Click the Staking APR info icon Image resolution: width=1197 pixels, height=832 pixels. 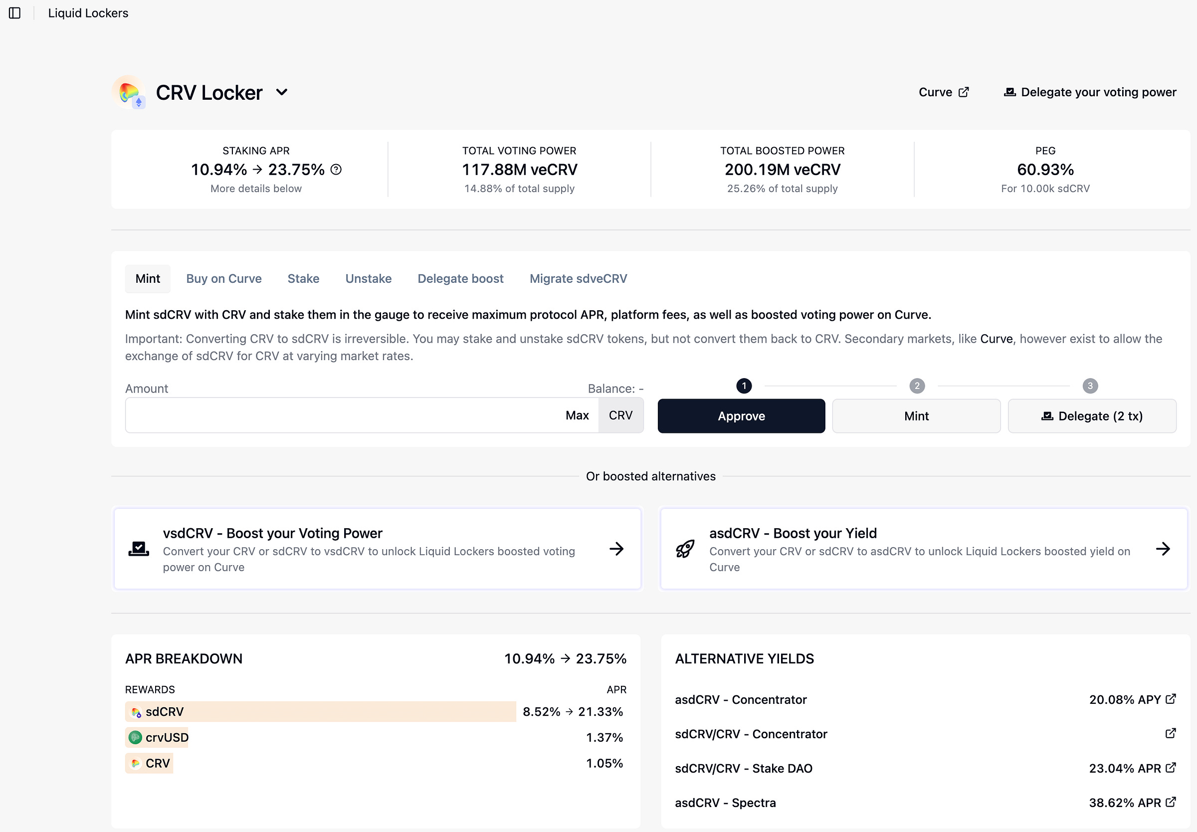point(336,170)
